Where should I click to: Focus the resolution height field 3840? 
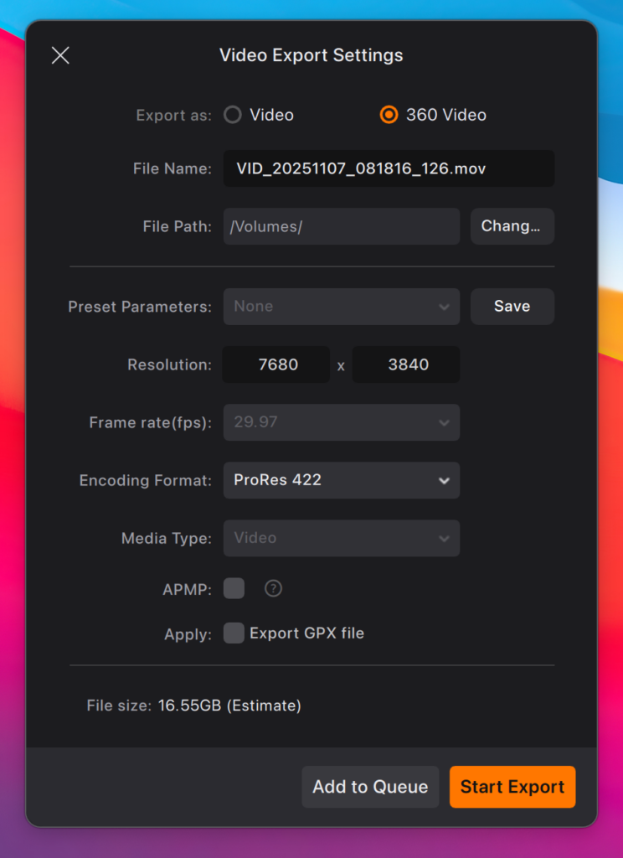coord(407,364)
